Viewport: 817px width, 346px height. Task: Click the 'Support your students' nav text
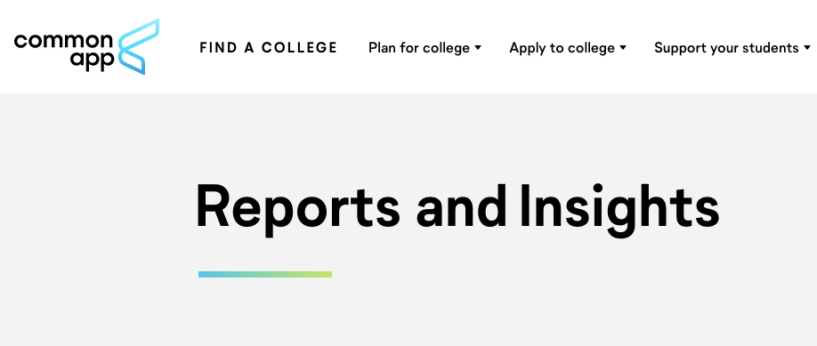pos(726,48)
